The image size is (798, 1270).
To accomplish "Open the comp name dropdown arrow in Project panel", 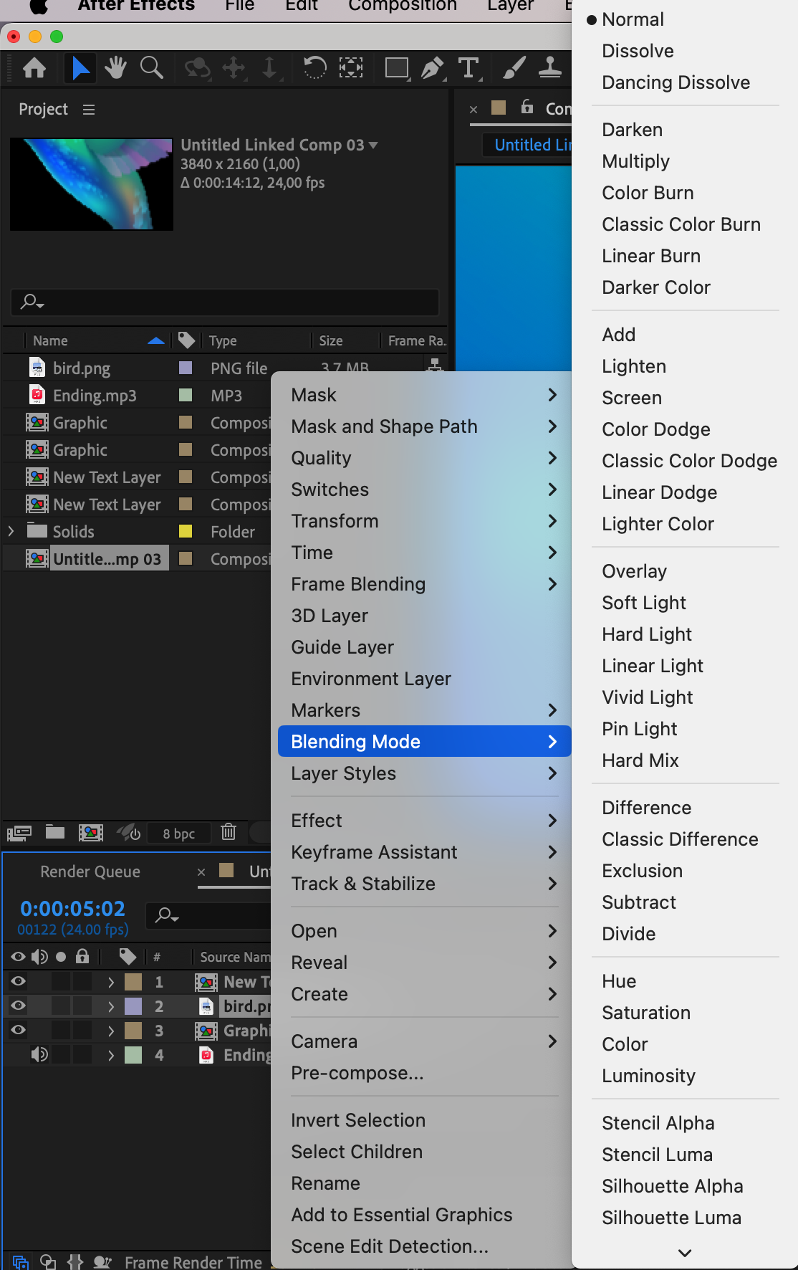I will pos(373,145).
